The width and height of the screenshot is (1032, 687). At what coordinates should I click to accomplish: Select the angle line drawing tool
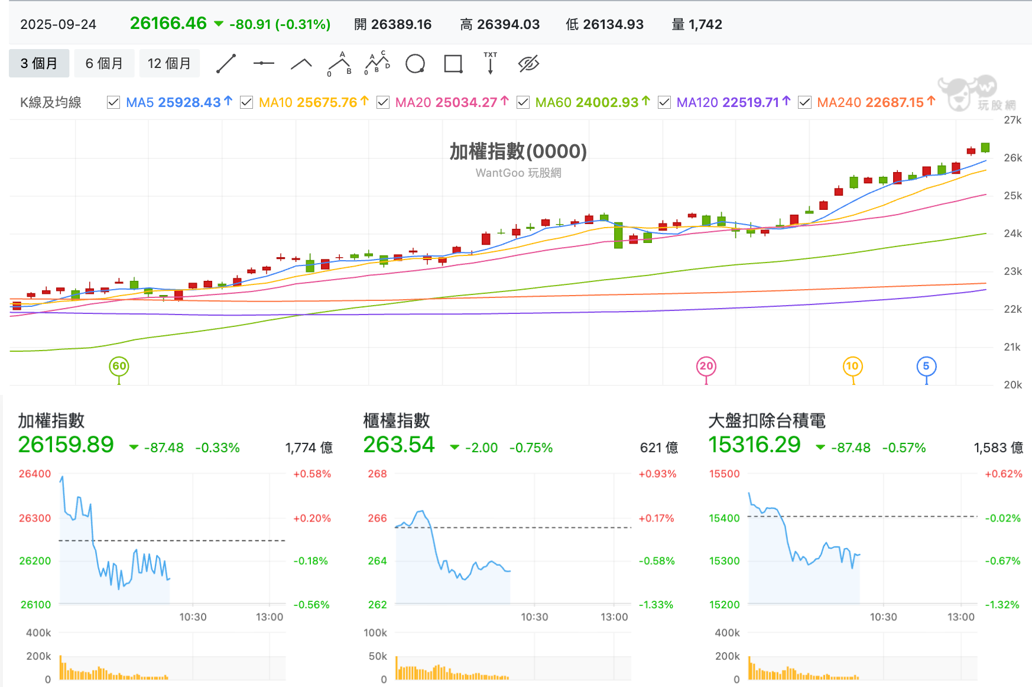pos(301,64)
